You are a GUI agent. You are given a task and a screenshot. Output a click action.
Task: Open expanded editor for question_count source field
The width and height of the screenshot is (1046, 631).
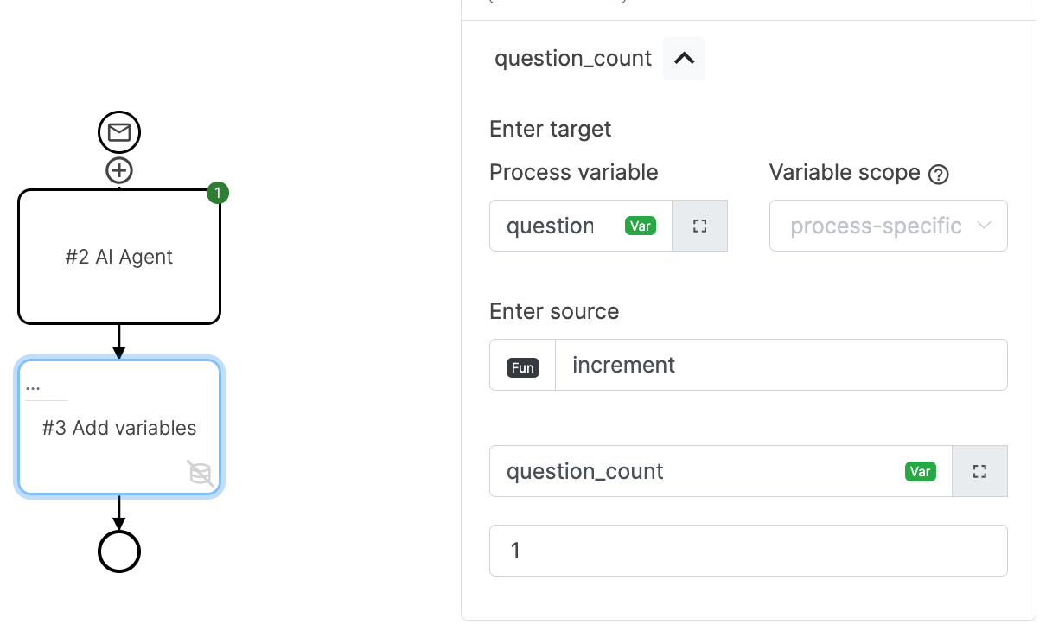coord(979,471)
